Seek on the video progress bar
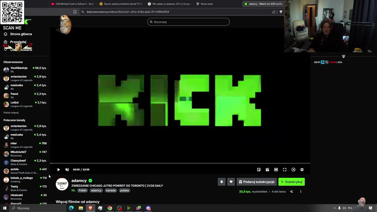The height and width of the screenshot is (212, 377). pyautogui.click(x=180, y=163)
